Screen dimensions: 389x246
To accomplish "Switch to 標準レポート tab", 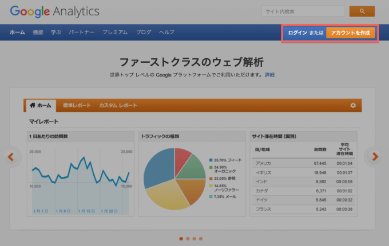I will [x=77, y=106].
